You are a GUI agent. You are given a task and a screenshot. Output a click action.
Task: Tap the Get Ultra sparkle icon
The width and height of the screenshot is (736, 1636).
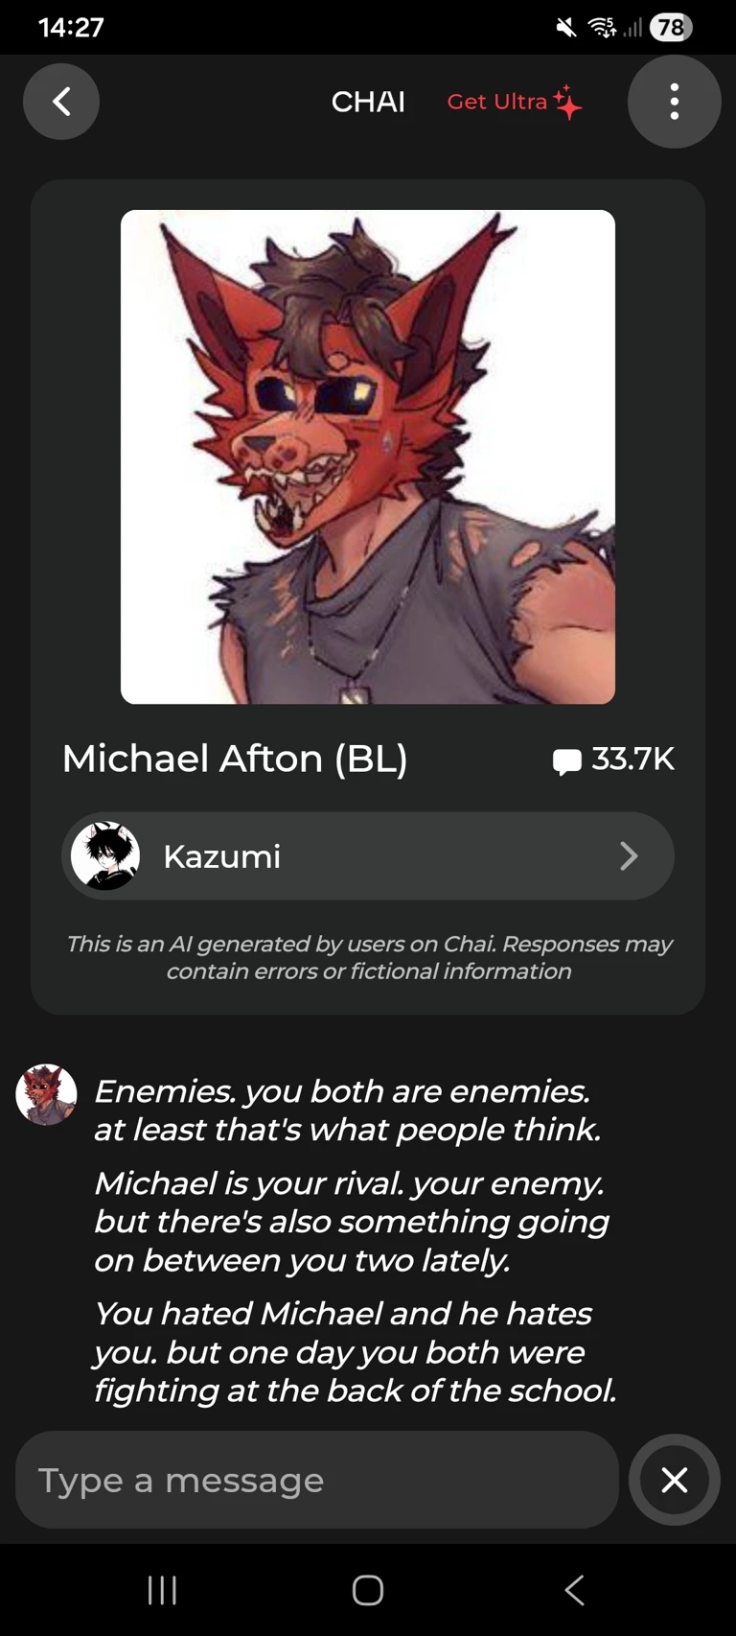tap(568, 102)
